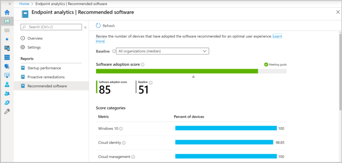Click the Home icon in left navigation rail
Screen dimensions: 342x163
click(7, 13)
